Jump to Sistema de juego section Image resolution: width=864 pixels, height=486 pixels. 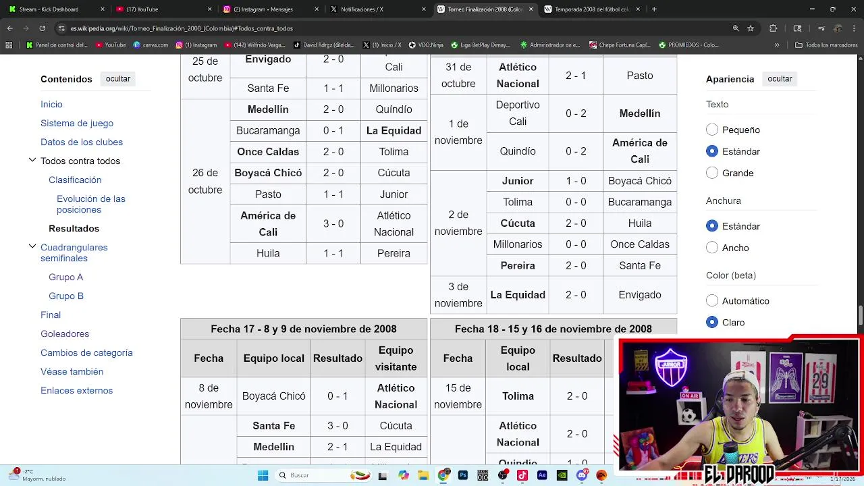[77, 124]
